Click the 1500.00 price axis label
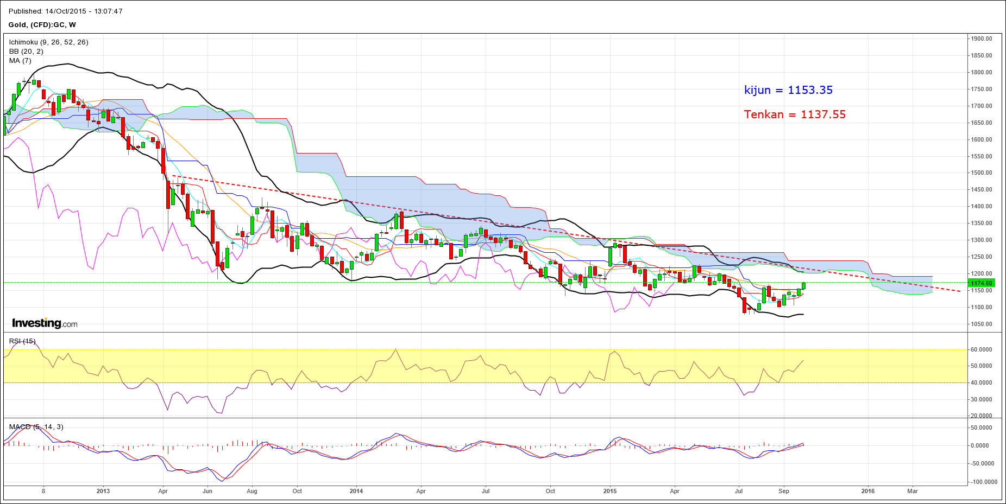This screenshot has height=504, width=1006. click(982, 173)
